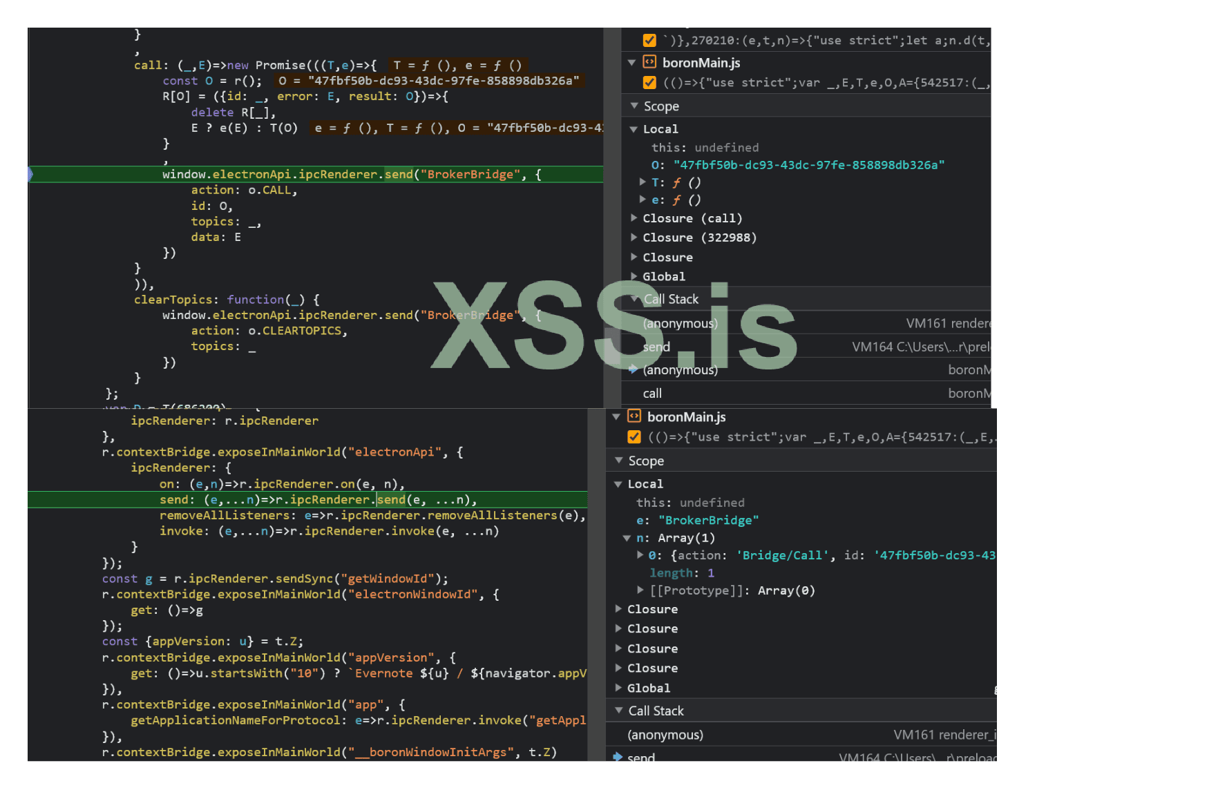The height and width of the screenshot is (790, 1227).
Task: Click the file icon beside lower boronMain.js
Action: (x=634, y=416)
